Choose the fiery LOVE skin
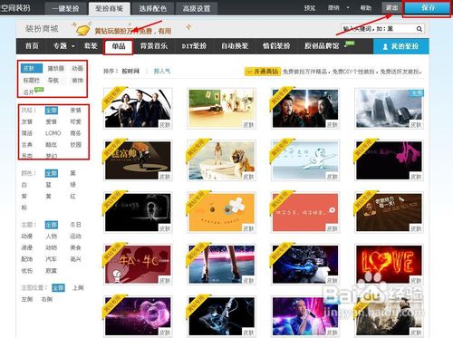The width and height of the screenshot is (453, 338). click(389, 265)
